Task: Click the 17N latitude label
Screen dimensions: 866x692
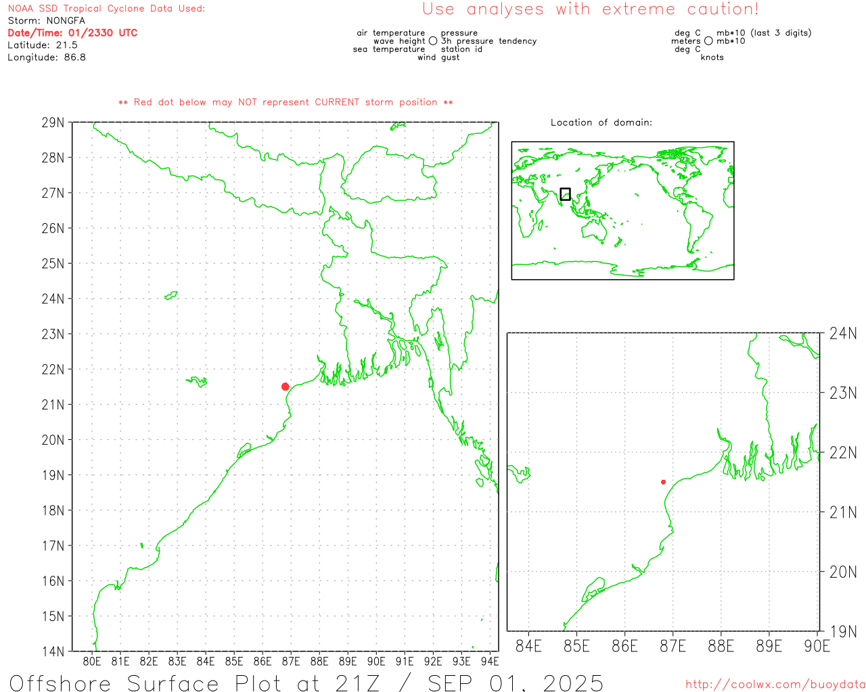Action: pos(53,546)
